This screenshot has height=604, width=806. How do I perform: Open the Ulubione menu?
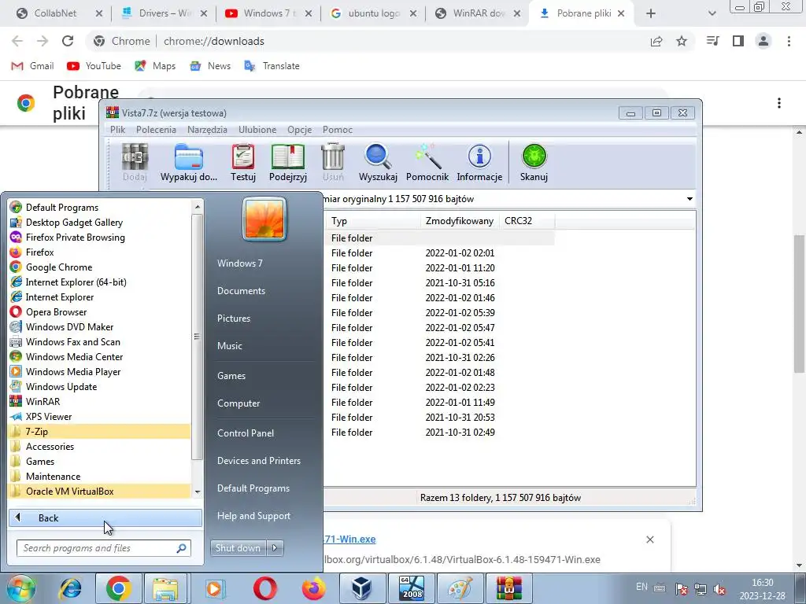[x=257, y=130]
